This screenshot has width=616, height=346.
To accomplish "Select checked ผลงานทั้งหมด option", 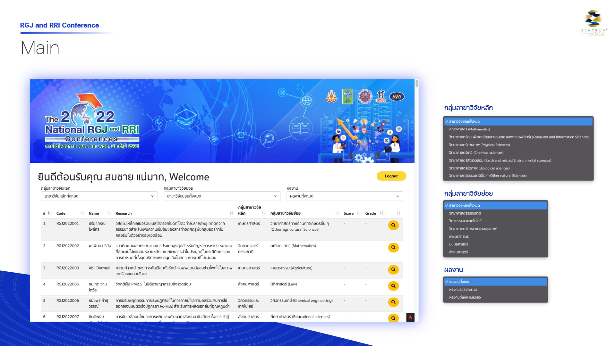I will 459,282.
